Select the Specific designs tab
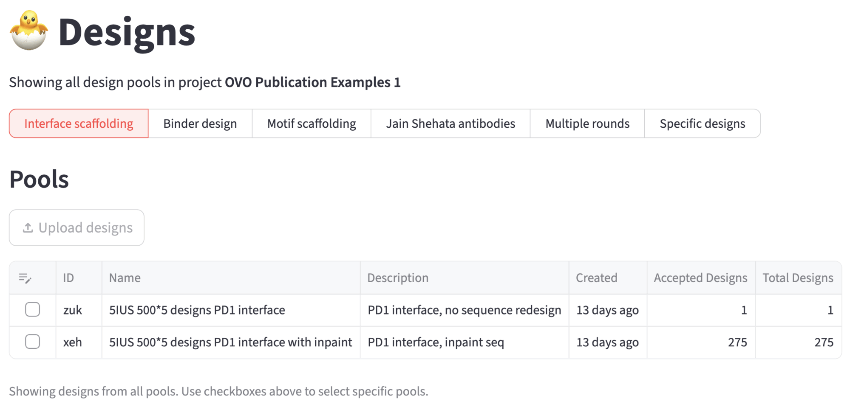Image resolution: width=850 pixels, height=404 pixels. tap(702, 123)
